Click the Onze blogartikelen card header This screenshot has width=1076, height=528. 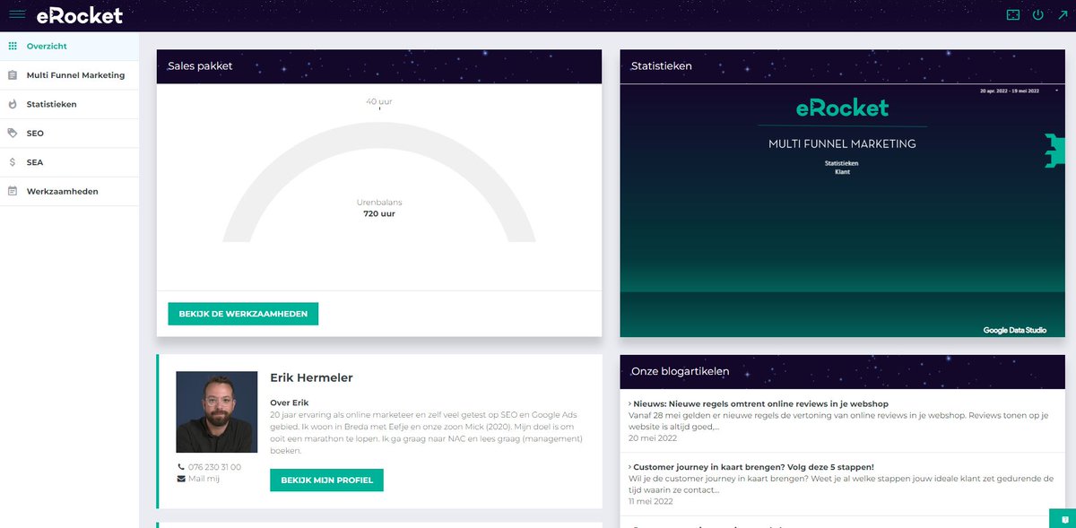pos(842,371)
